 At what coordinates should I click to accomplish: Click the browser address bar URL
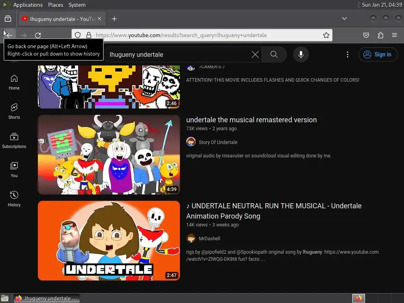(181, 35)
